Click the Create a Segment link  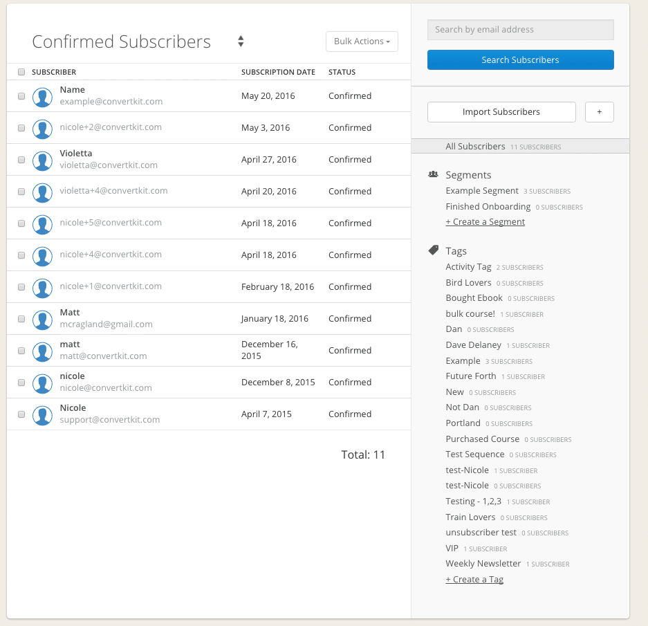click(485, 222)
